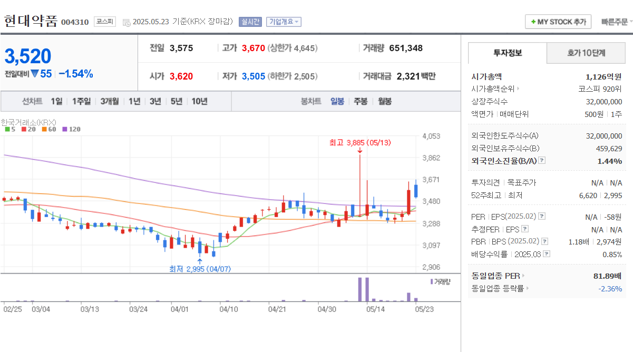Click the calendar clock icon beside the date
633x352 pixels.
point(126,22)
